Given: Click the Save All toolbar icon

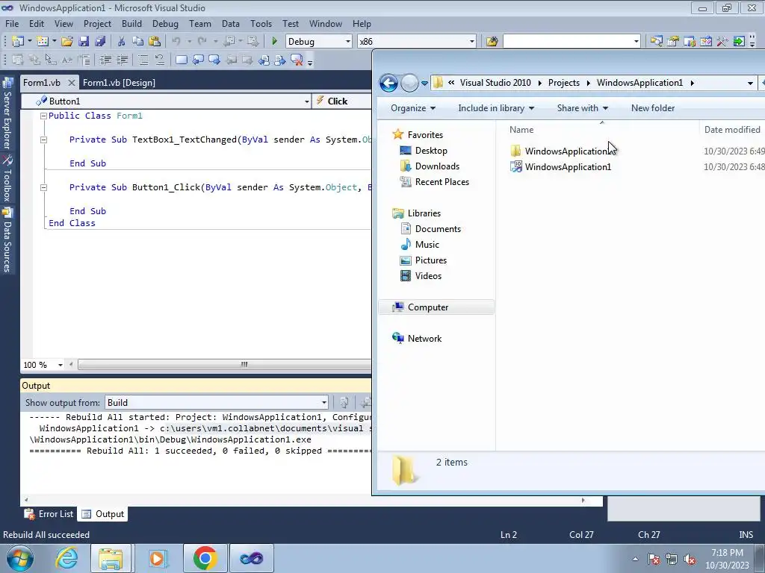Looking at the screenshot, I should point(100,42).
